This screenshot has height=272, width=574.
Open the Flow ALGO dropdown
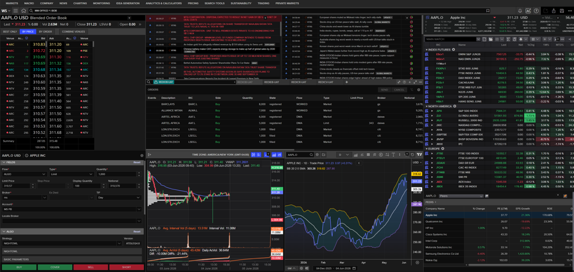24,174
